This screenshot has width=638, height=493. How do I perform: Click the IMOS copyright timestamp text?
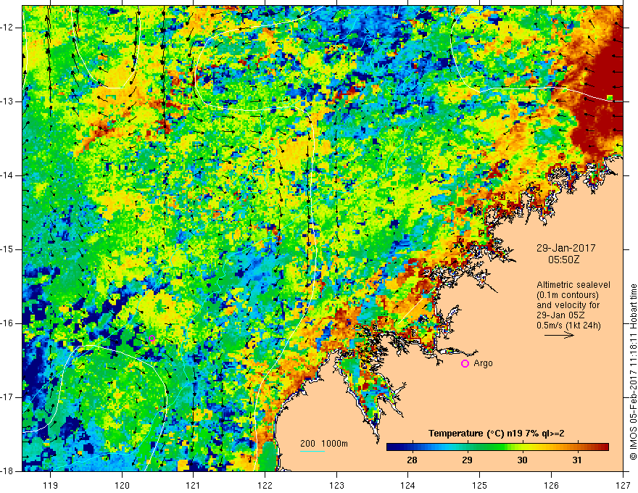pos(633,372)
